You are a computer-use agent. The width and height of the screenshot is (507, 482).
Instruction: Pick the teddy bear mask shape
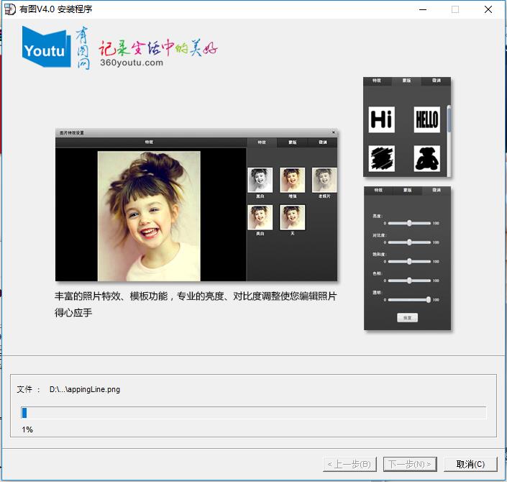tap(426, 158)
